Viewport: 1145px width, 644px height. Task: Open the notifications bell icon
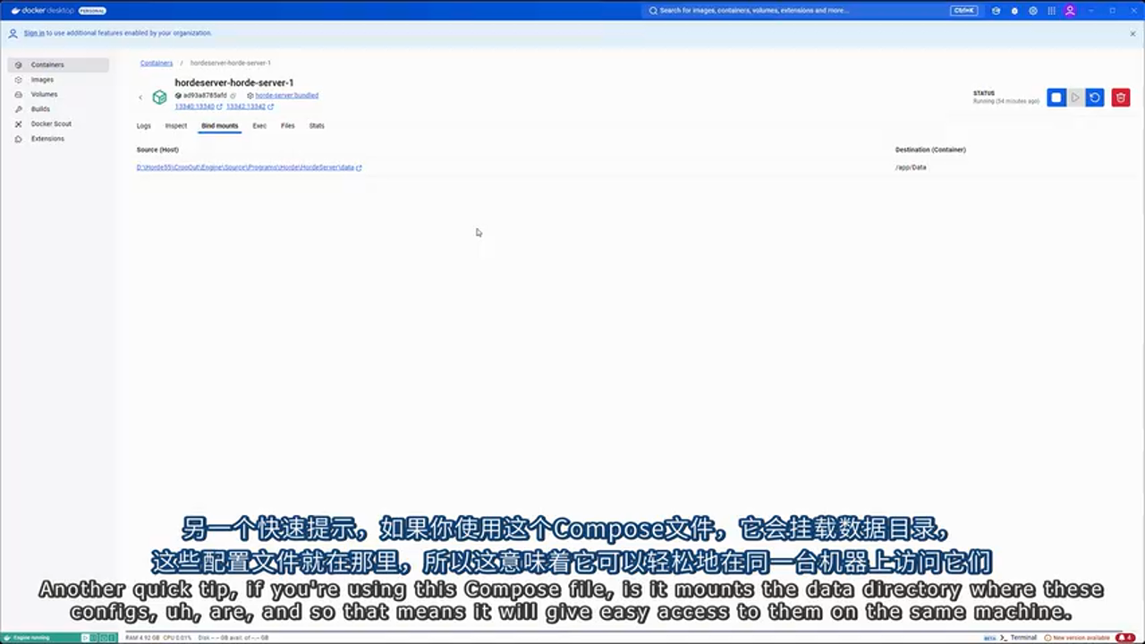point(1014,10)
